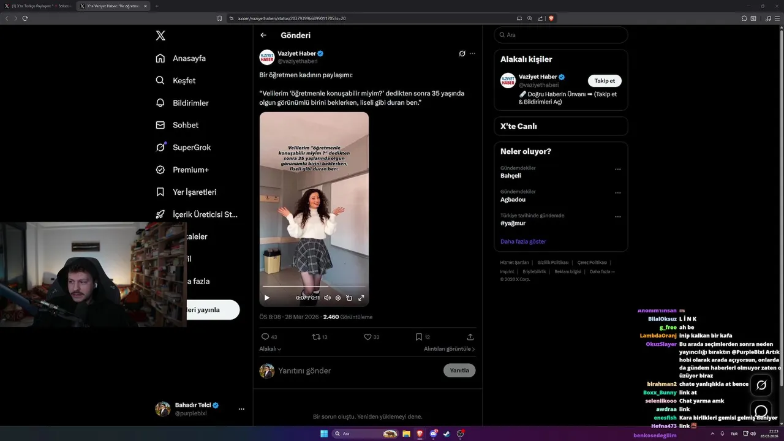
Task: Open a new browser tab
Action: click(x=157, y=6)
